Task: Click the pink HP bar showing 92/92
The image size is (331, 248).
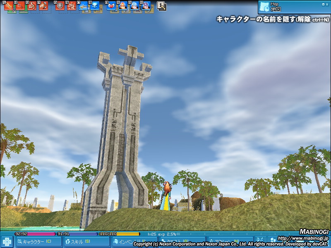Action: point(35,234)
